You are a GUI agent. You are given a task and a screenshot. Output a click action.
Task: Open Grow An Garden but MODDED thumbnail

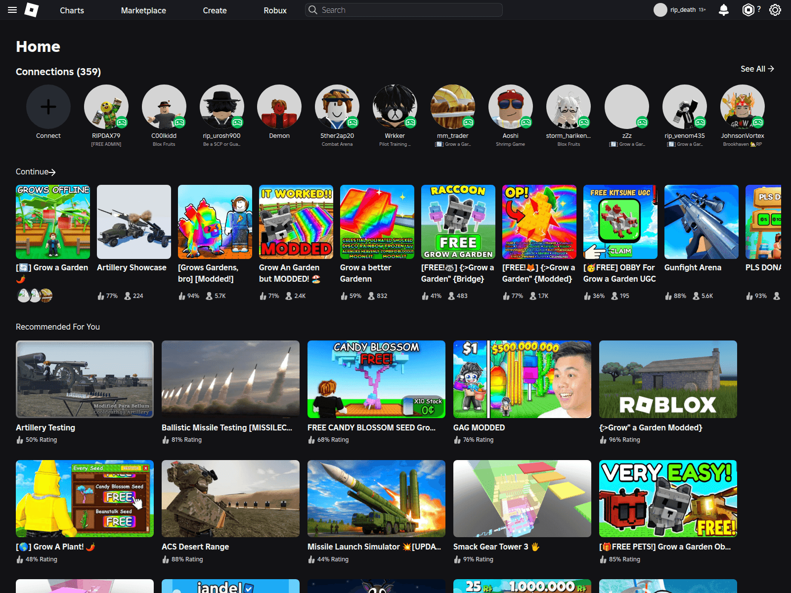[x=296, y=222]
